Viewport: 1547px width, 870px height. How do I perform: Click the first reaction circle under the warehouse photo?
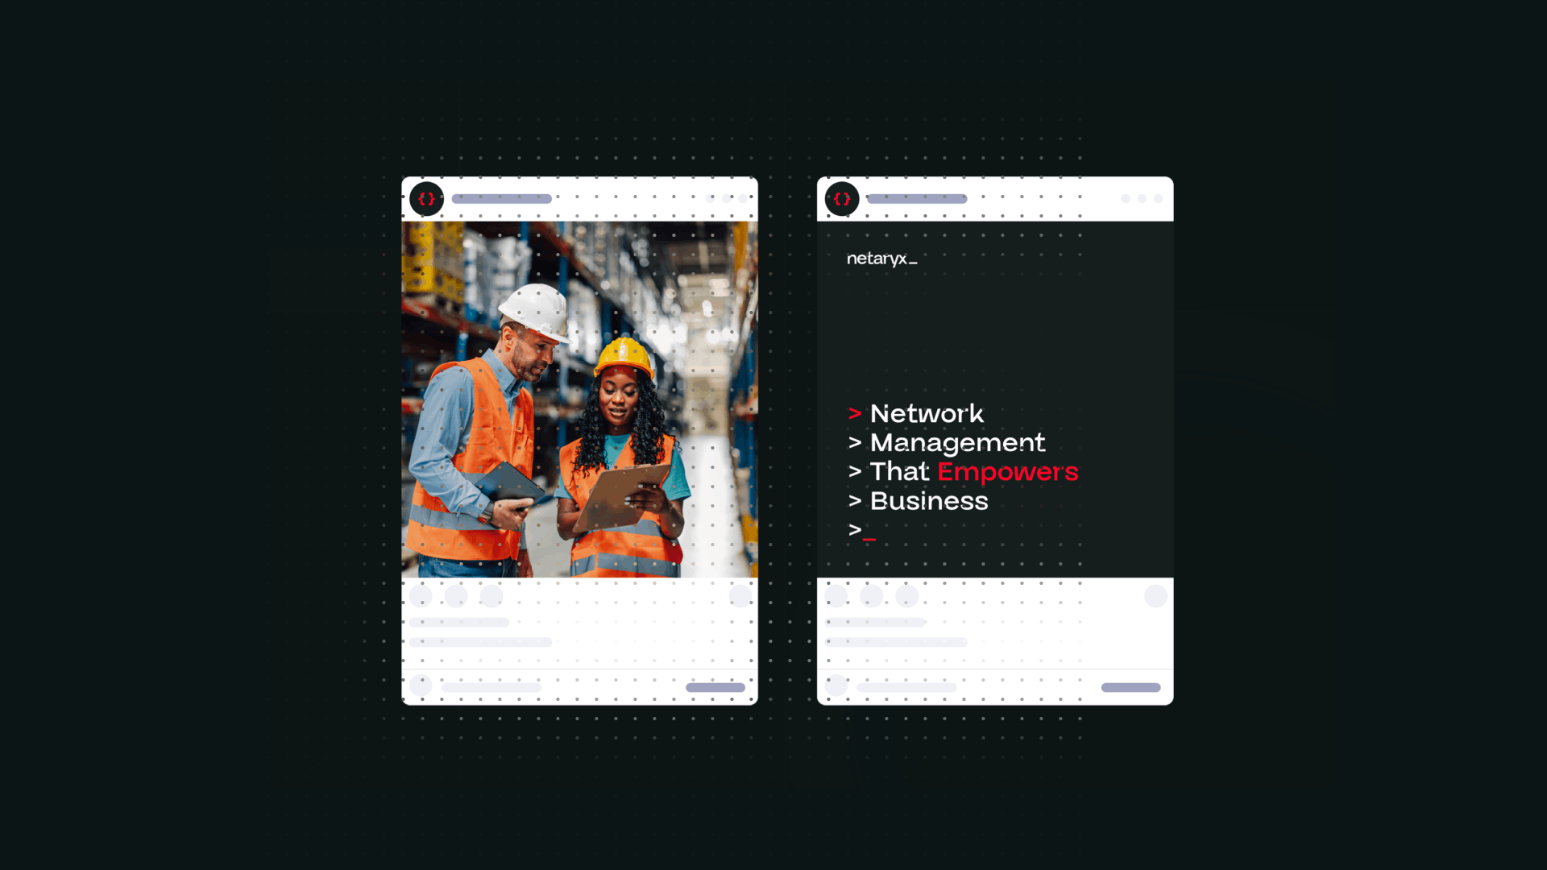pos(421,596)
